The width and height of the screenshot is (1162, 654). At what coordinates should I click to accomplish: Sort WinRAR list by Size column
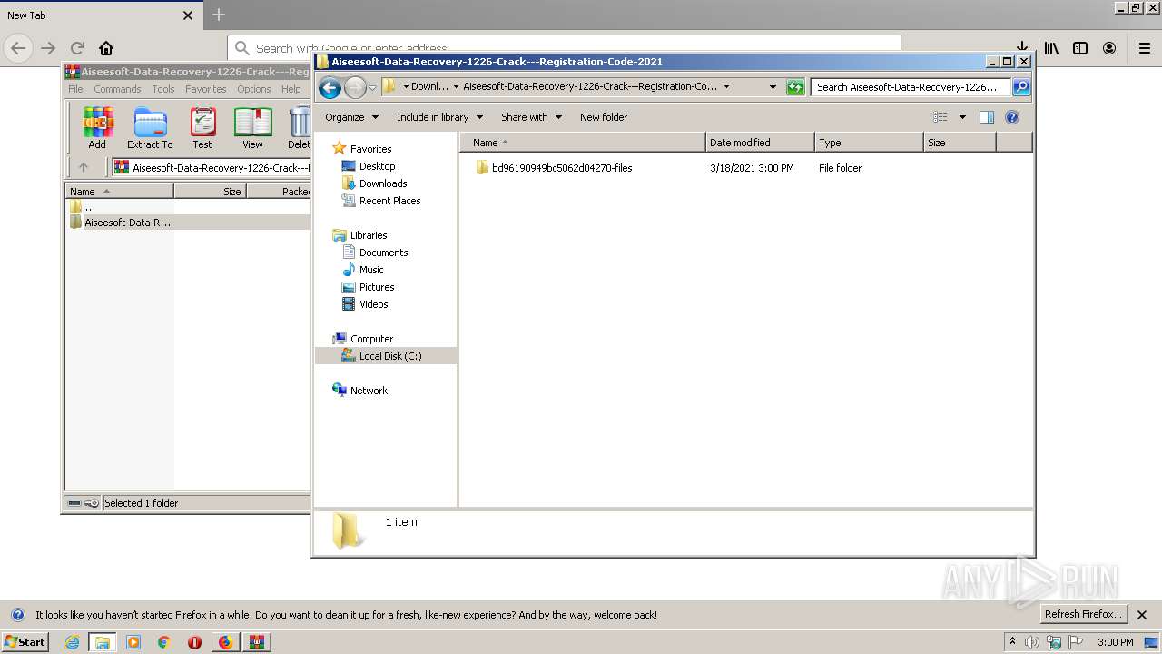point(210,192)
